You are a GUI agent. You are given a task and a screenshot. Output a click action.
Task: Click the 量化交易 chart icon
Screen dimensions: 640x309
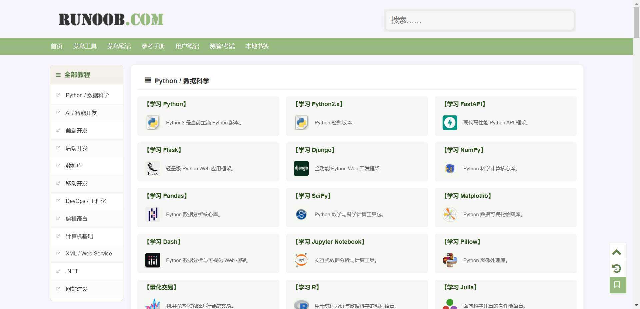coord(153,304)
